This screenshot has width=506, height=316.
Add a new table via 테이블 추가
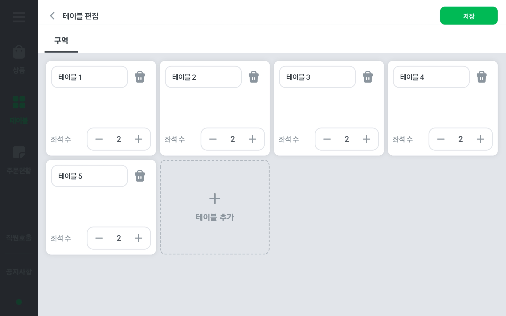[215, 207]
